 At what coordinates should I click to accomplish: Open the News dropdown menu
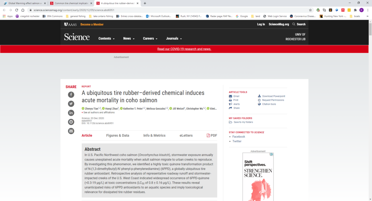pyautogui.click(x=129, y=38)
